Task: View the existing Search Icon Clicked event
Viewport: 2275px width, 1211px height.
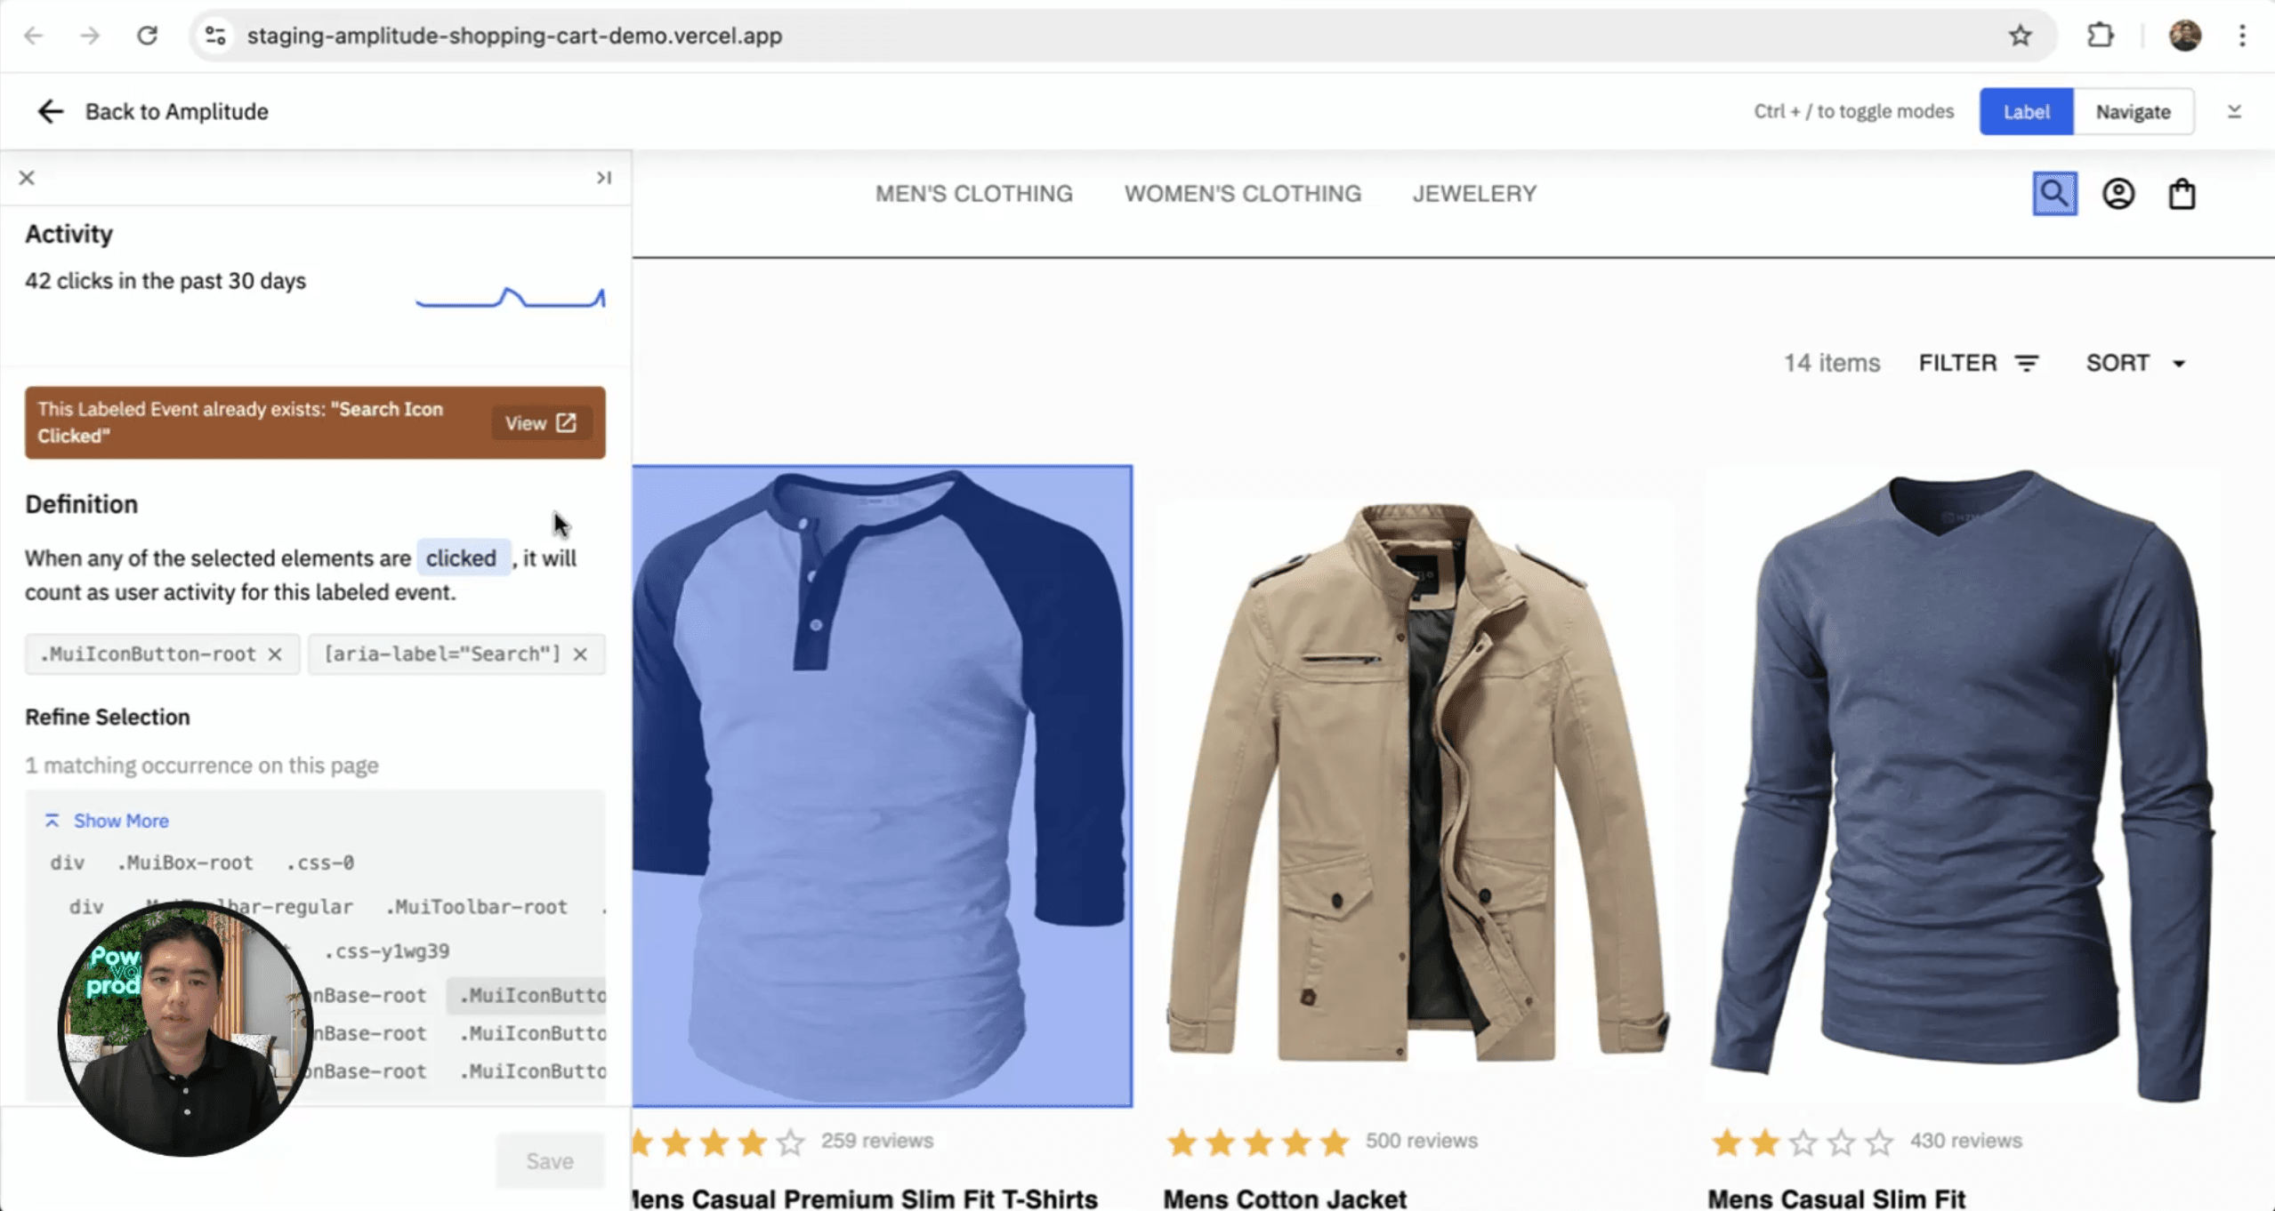Action: point(540,423)
